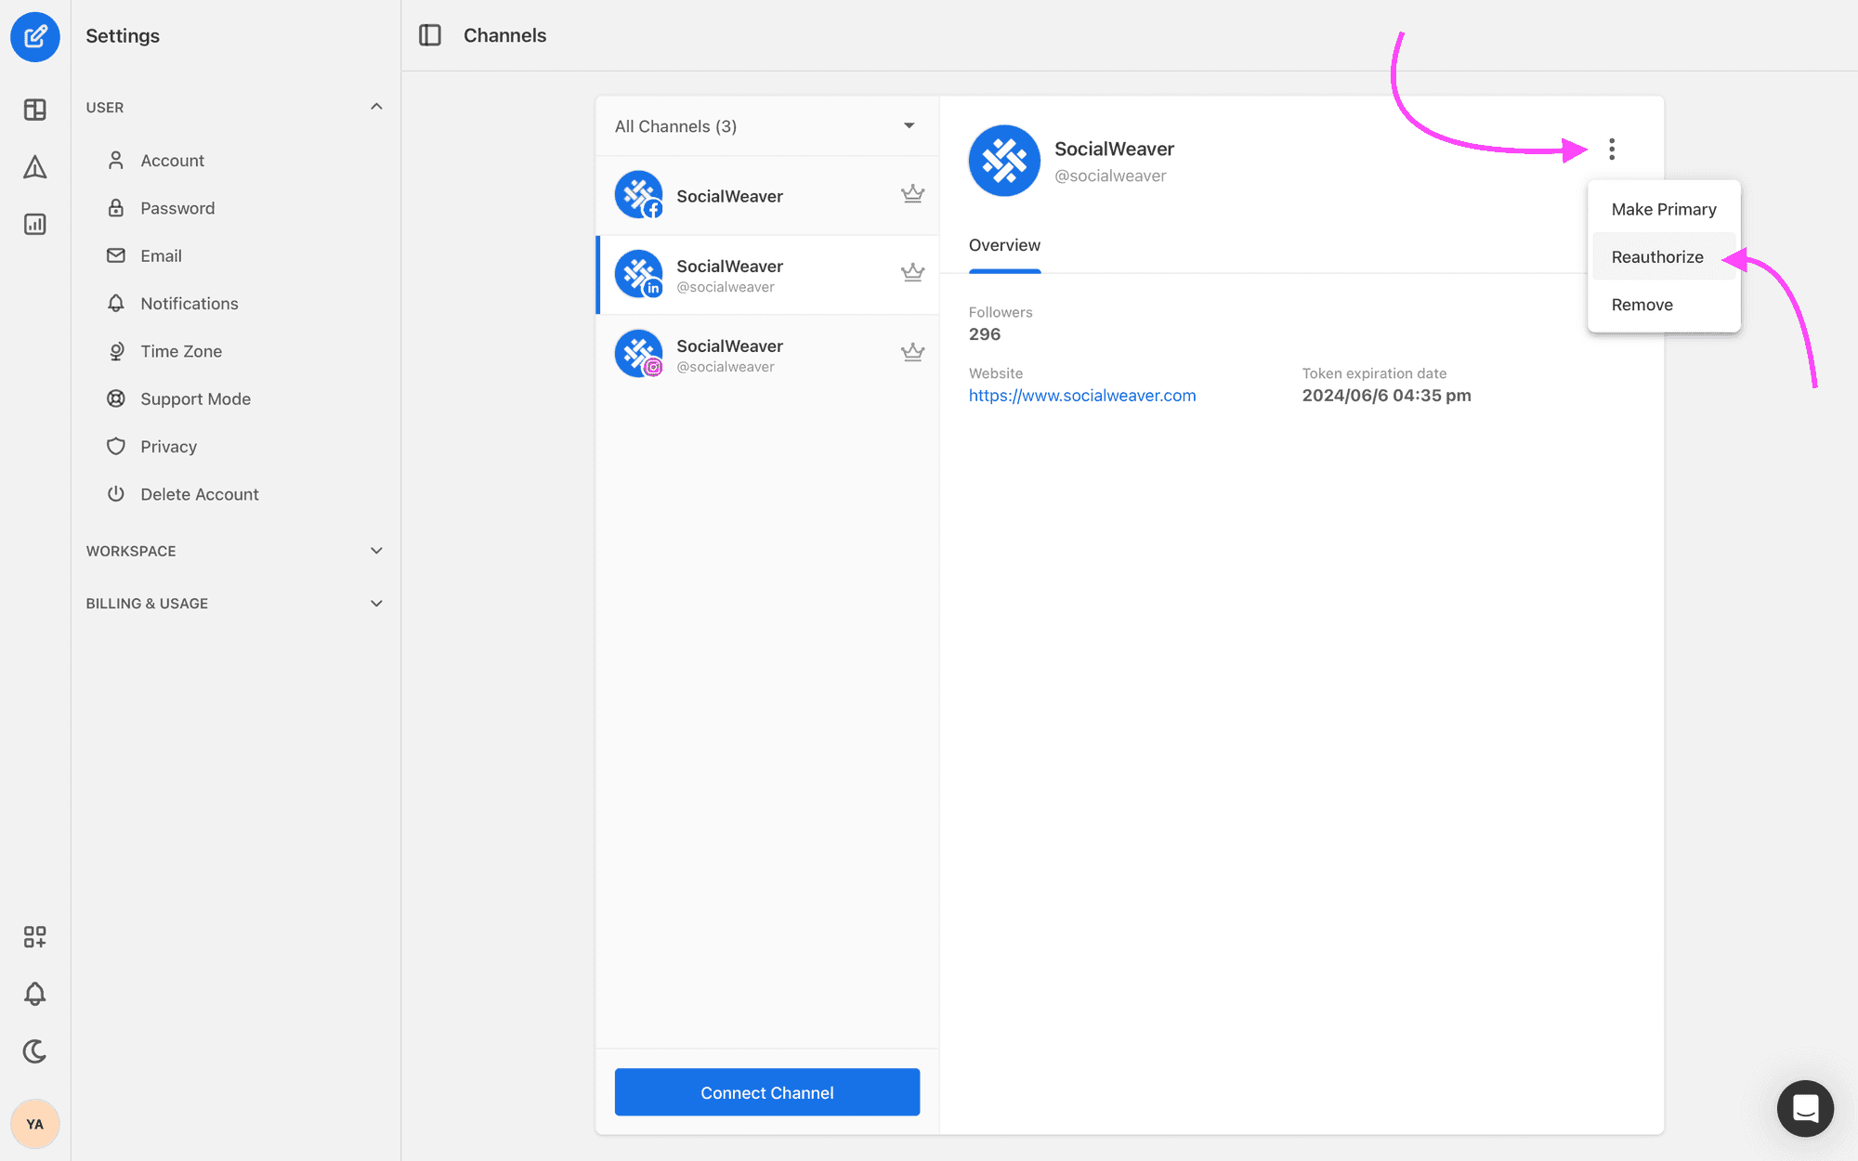Click the Email envelope icon
The height and width of the screenshot is (1161, 1858).
(116, 255)
